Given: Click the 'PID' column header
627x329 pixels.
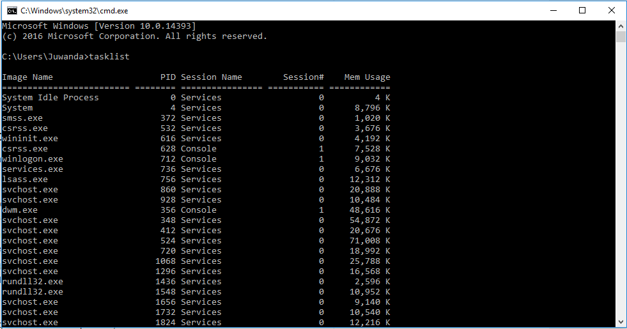Looking at the screenshot, I should tap(168, 77).
